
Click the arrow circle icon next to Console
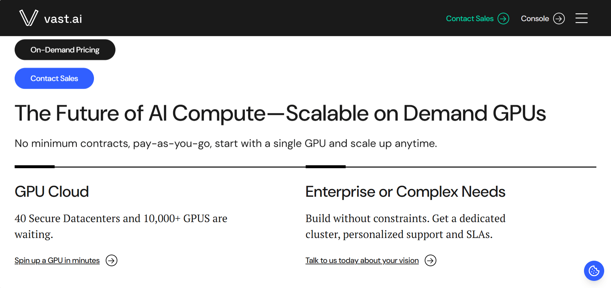click(x=559, y=19)
